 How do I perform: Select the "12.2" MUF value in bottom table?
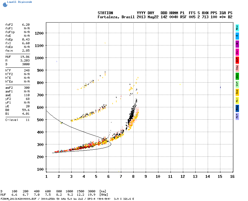tap(81, 195)
